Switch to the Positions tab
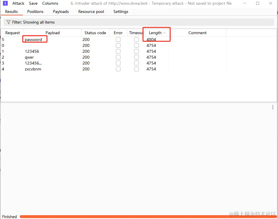 coord(35,12)
